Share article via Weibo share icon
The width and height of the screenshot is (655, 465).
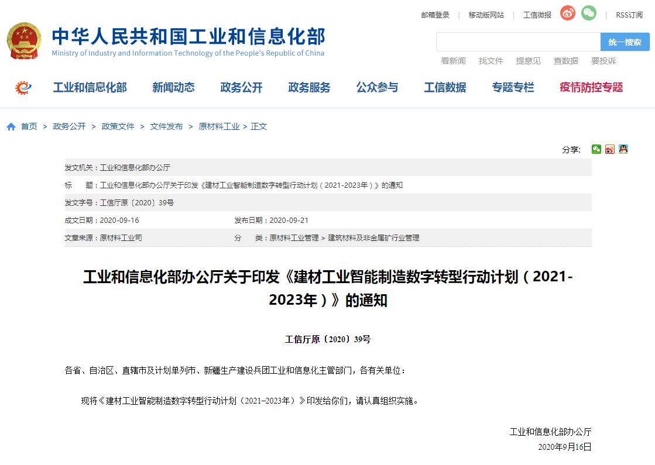coord(610,149)
